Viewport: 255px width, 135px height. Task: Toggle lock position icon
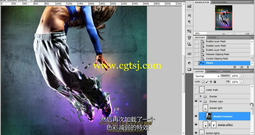[x=211, y=82]
